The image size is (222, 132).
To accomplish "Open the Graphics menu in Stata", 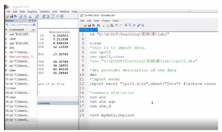I will coord(32,12).
